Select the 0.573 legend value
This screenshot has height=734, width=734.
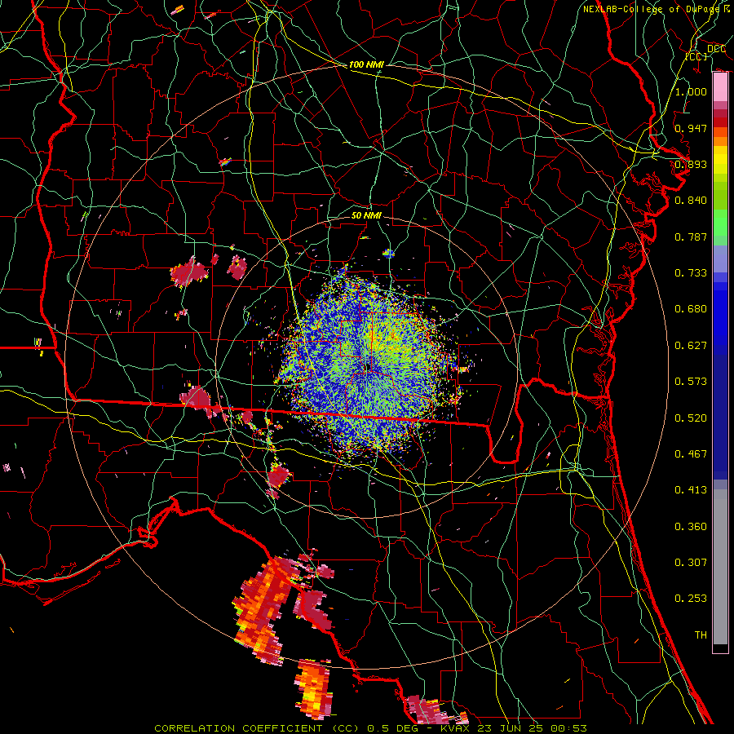[691, 382]
